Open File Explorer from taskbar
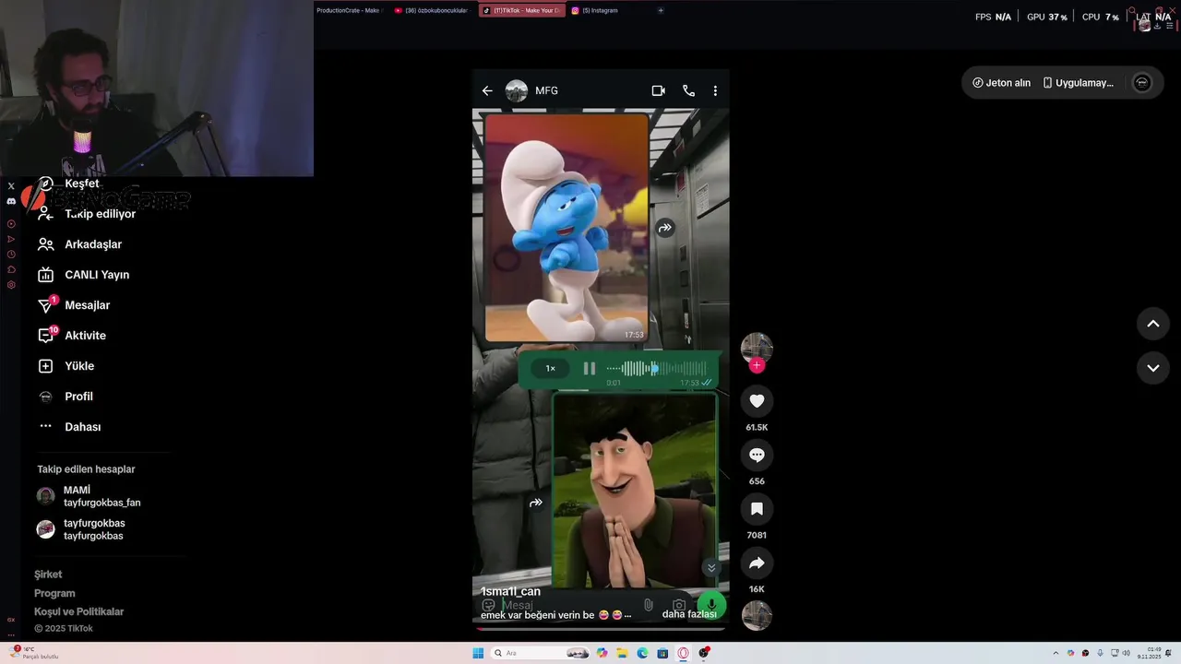Image resolution: width=1181 pixels, height=664 pixels. [x=622, y=653]
